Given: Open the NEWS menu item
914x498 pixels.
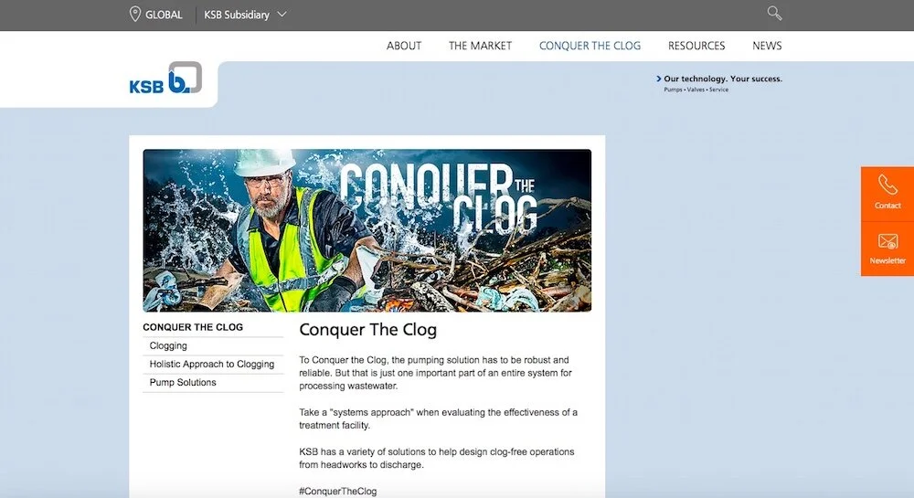Looking at the screenshot, I should [x=767, y=46].
